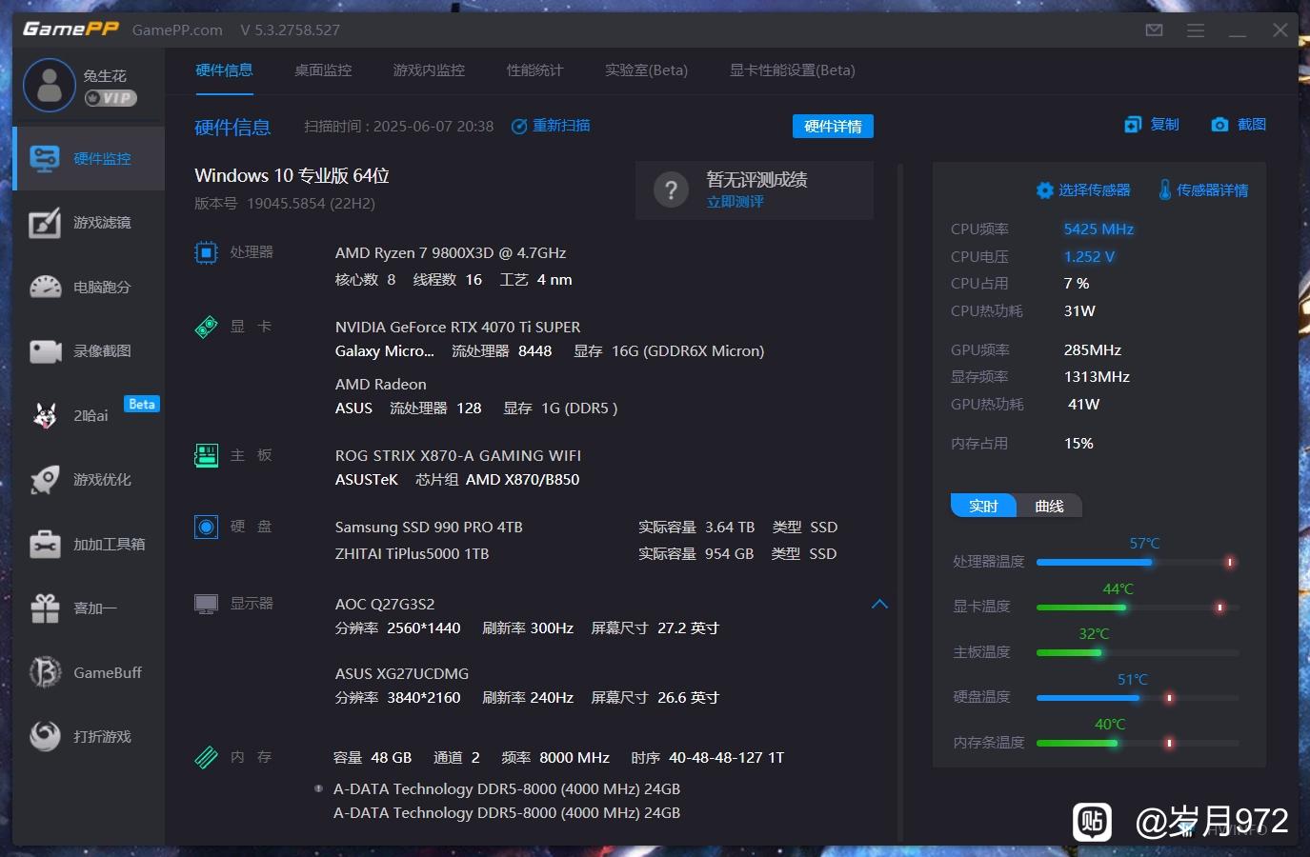
Task: Open the 打折游戏 discount games section
Action: click(89, 736)
